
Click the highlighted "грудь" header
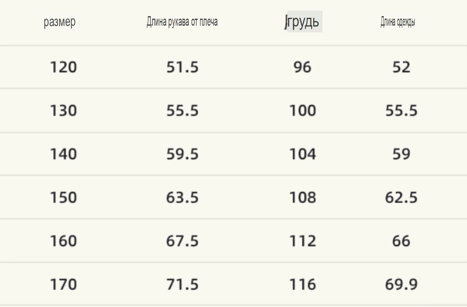click(x=304, y=22)
